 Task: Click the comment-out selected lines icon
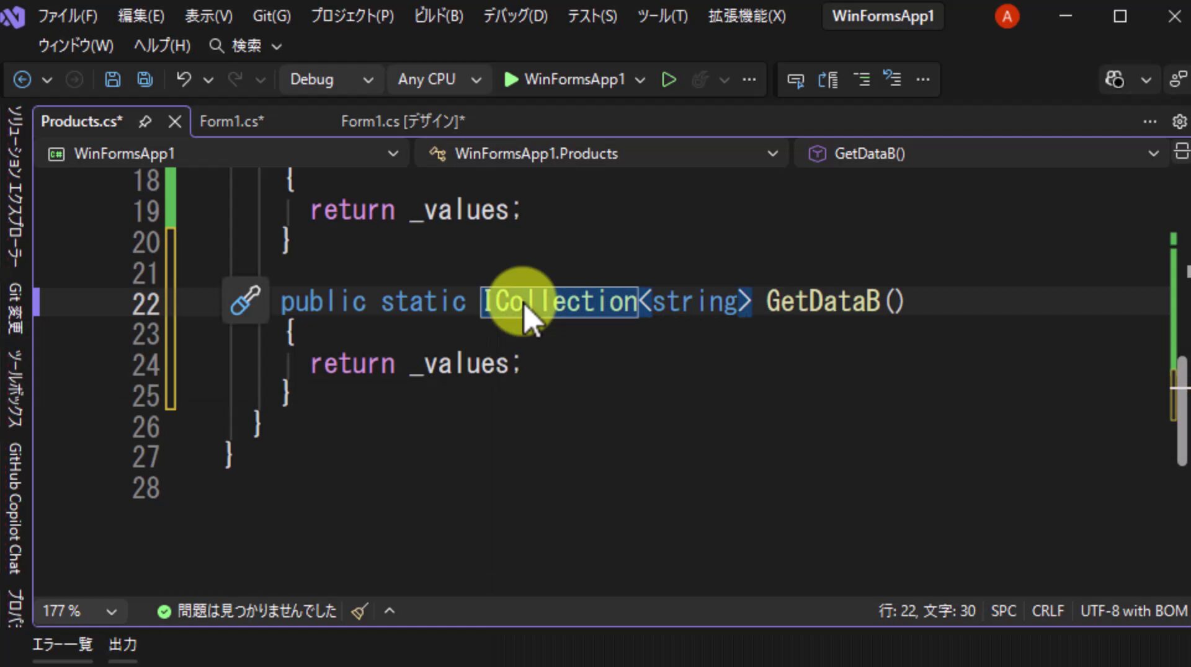(x=862, y=79)
